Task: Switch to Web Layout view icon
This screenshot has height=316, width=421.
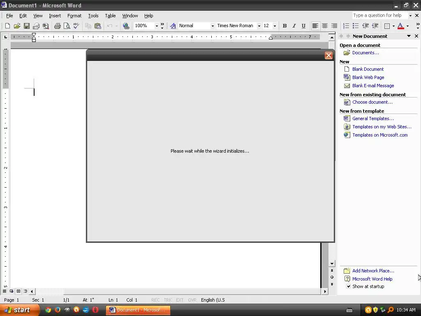Action: click(x=12, y=291)
